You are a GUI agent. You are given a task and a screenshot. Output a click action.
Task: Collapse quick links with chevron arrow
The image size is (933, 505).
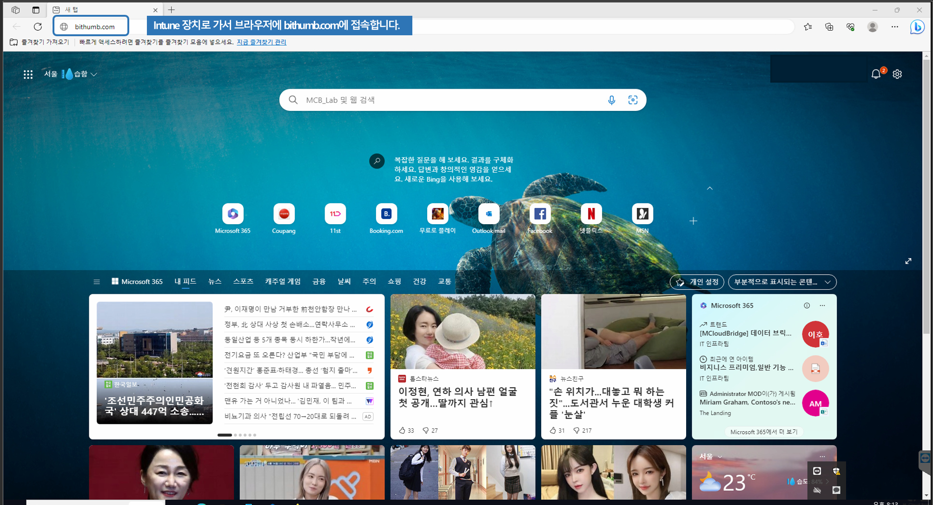[709, 188]
